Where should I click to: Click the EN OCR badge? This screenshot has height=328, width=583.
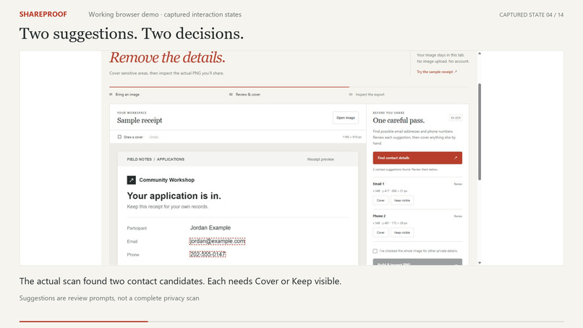tap(456, 118)
